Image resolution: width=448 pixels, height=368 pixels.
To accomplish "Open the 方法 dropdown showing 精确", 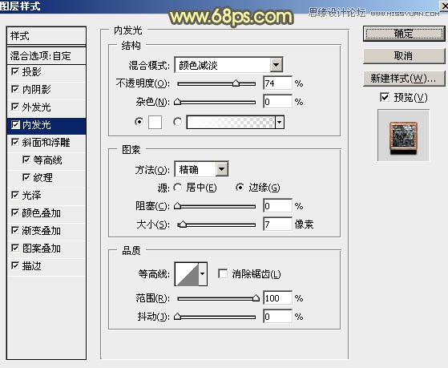I will (x=201, y=169).
